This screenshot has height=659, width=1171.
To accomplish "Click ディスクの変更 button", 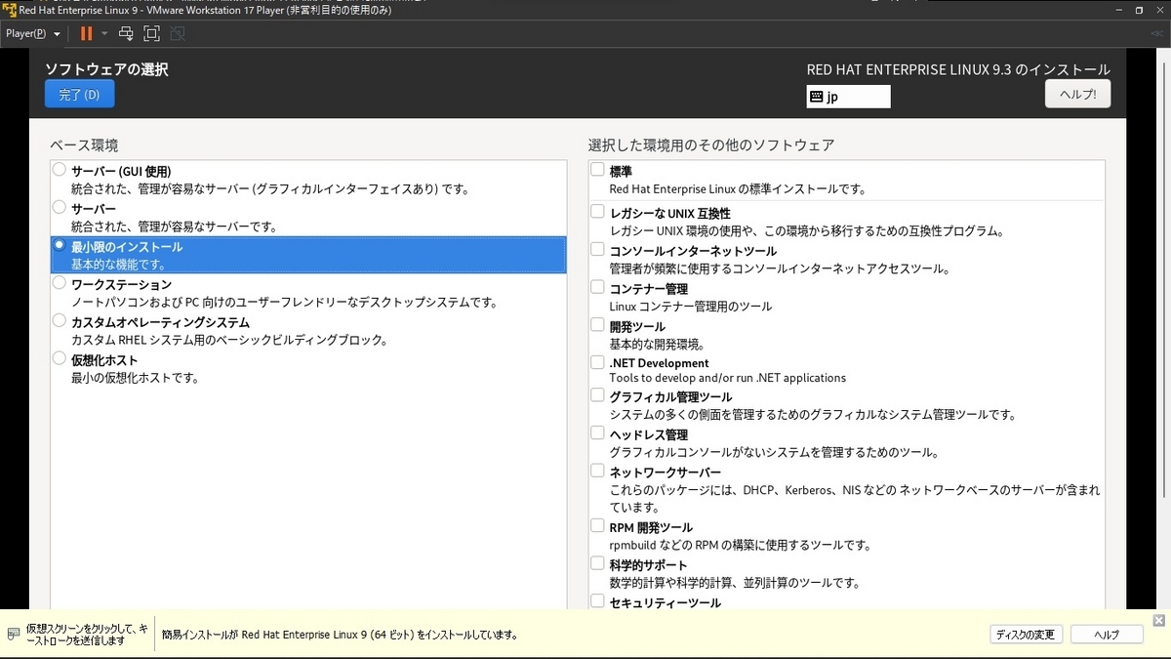I will pos(1025,635).
